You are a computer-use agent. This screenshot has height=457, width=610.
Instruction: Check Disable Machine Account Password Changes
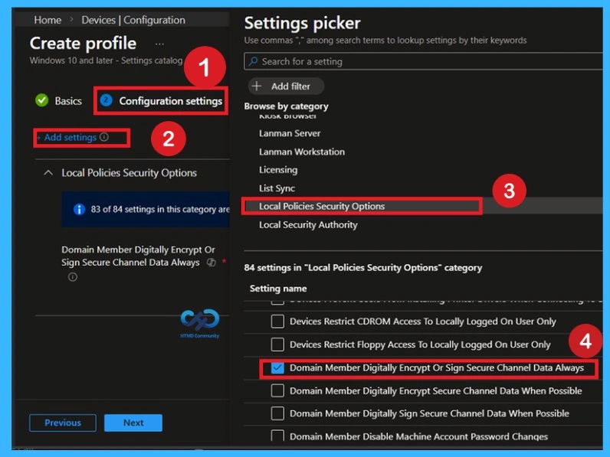[277, 436]
